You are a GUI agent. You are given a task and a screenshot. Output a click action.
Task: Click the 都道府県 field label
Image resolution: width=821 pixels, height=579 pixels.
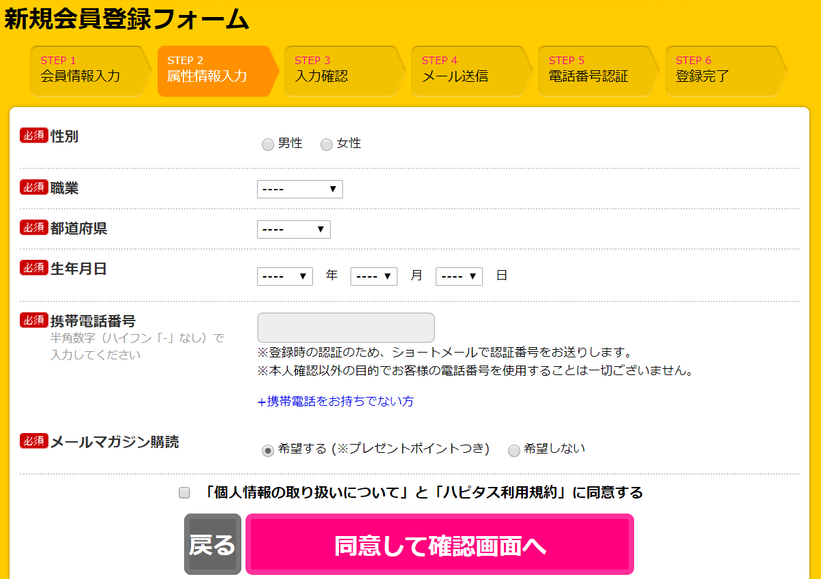[79, 228]
